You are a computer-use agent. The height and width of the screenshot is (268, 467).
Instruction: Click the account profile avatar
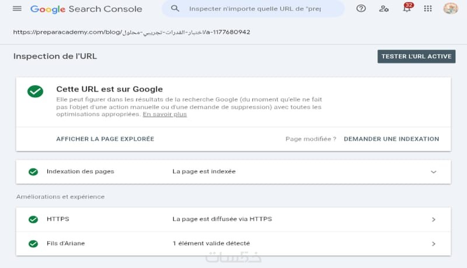coord(451,9)
